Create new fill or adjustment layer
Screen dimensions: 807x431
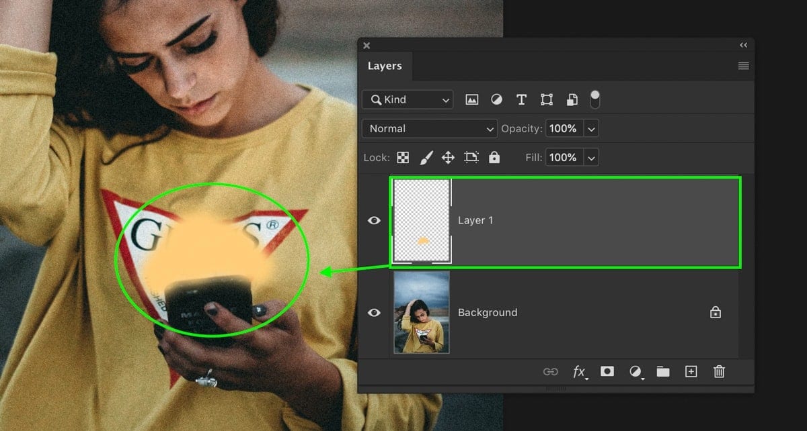pos(636,371)
